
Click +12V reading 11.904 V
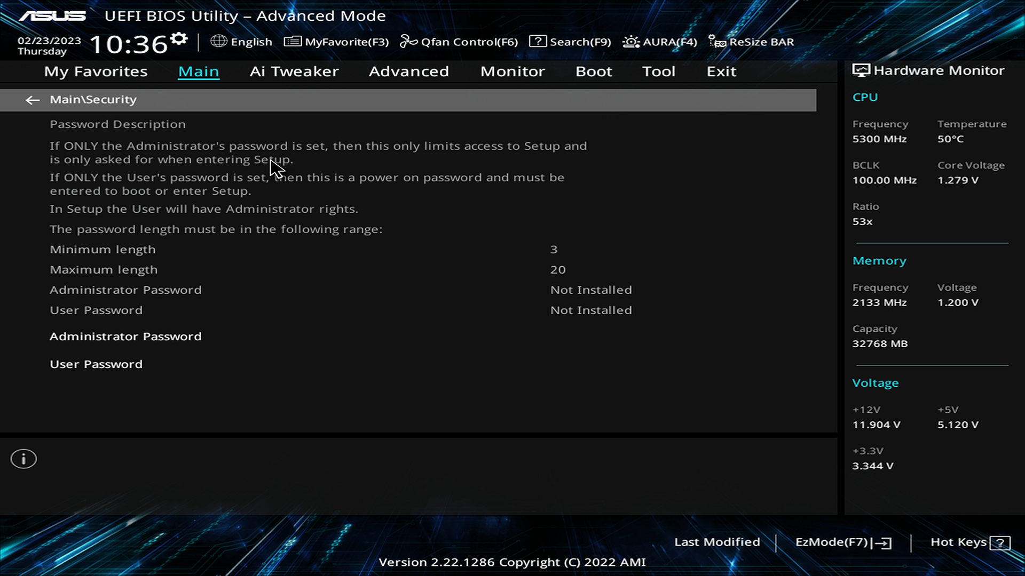click(x=876, y=425)
